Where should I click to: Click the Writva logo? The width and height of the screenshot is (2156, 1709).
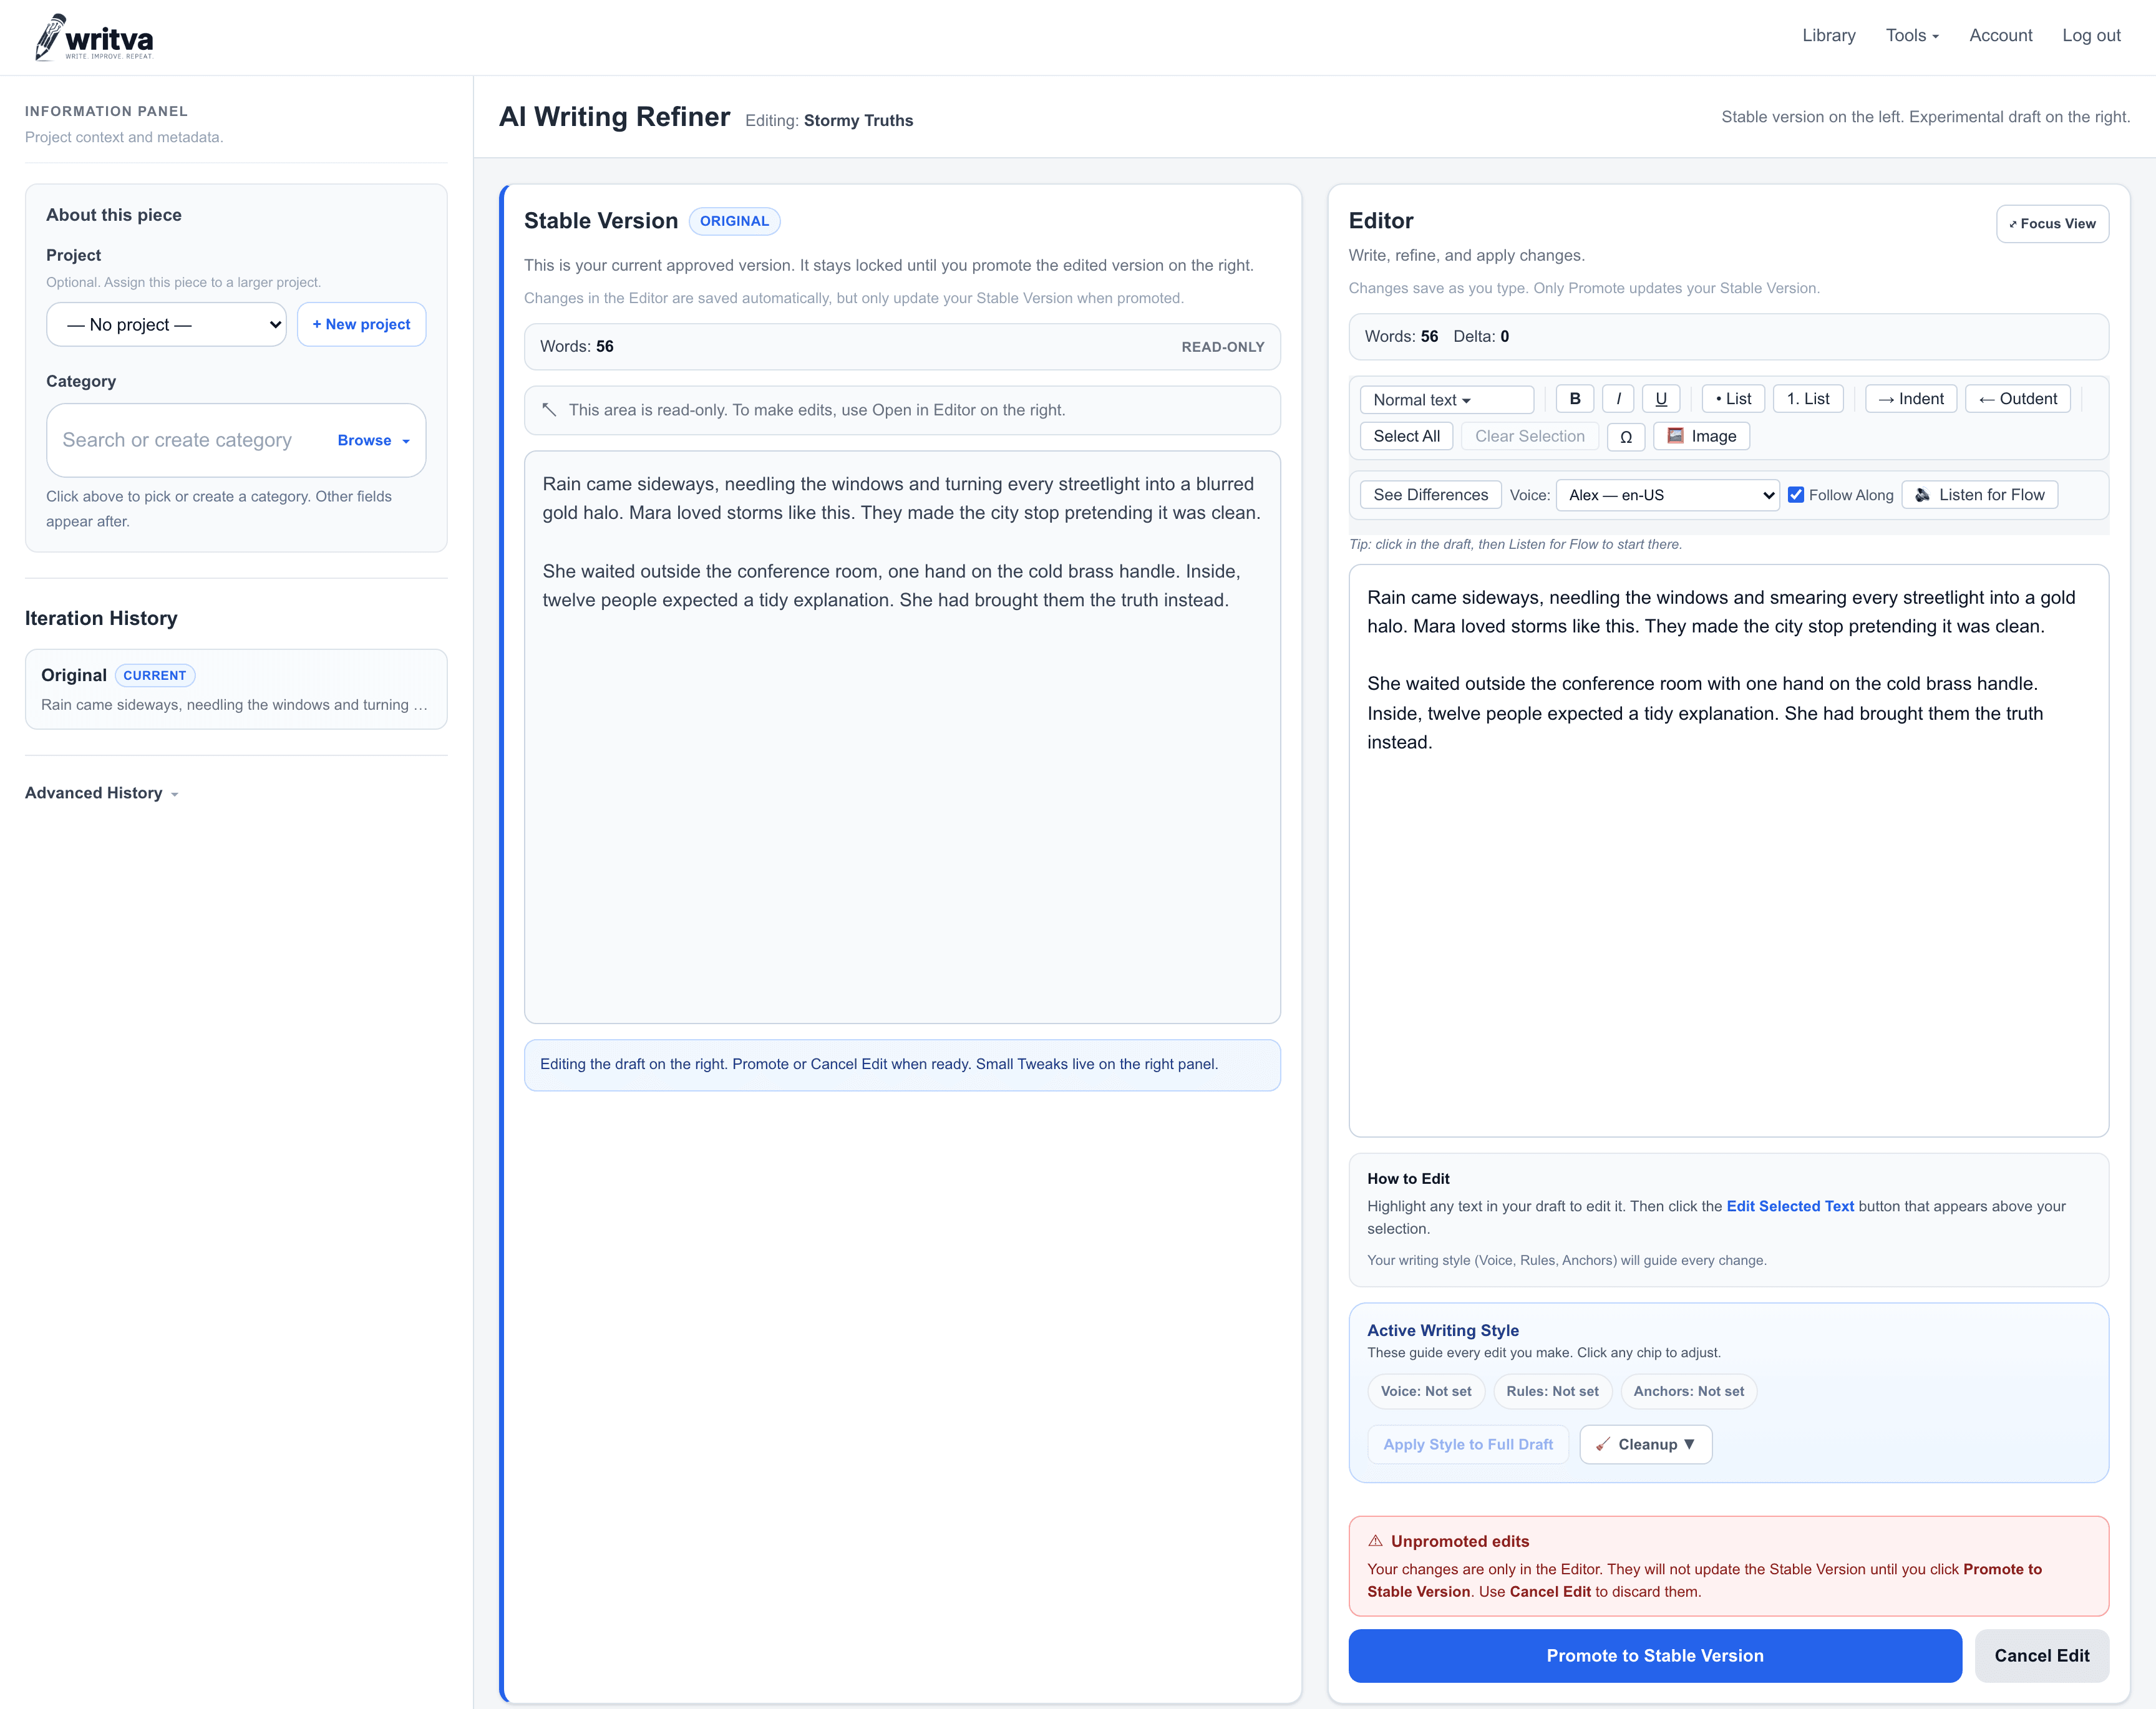pyautogui.click(x=95, y=38)
